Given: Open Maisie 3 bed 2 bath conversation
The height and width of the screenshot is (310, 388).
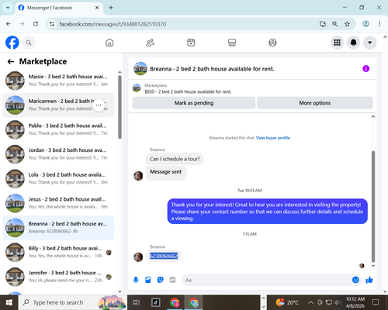Looking at the screenshot, I should pos(58,81).
